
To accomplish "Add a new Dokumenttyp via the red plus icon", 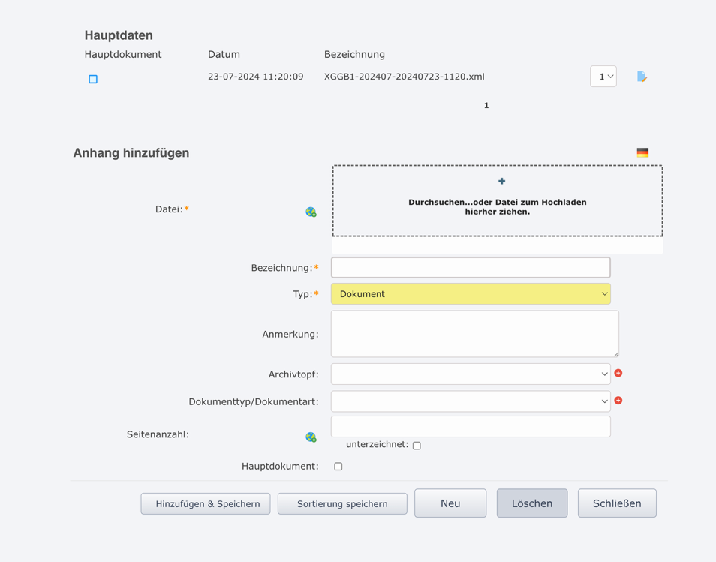I will (x=618, y=401).
